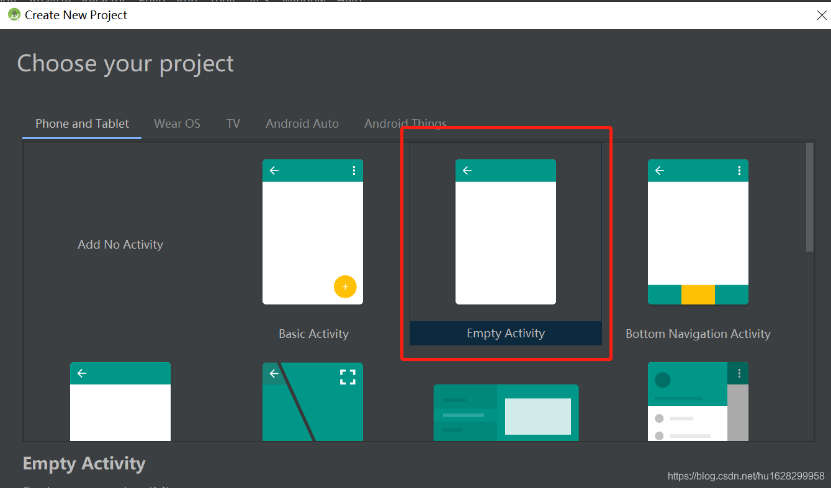Click the Android Studio icon in title bar
This screenshot has height=488, width=831.
tap(14, 15)
